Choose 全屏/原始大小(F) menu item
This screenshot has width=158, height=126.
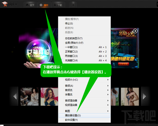pyautogui.click(x=84, y=43)
